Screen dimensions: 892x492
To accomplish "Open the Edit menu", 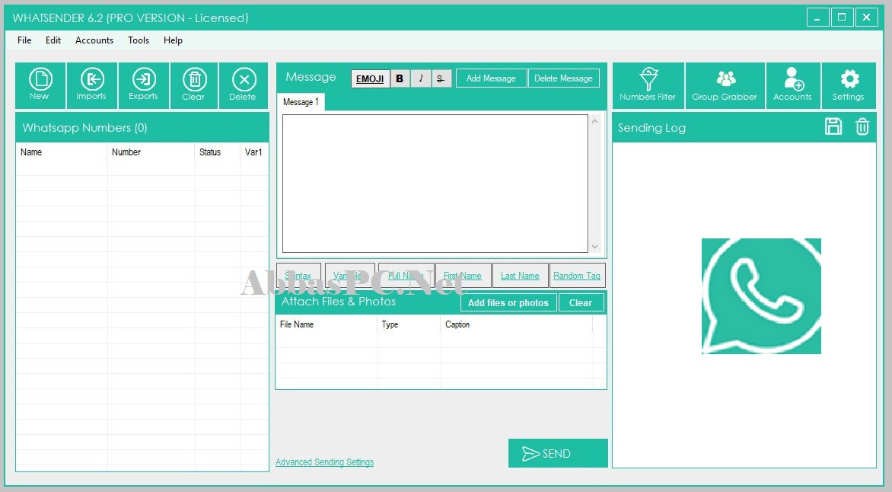I will (x=53, y=40).
